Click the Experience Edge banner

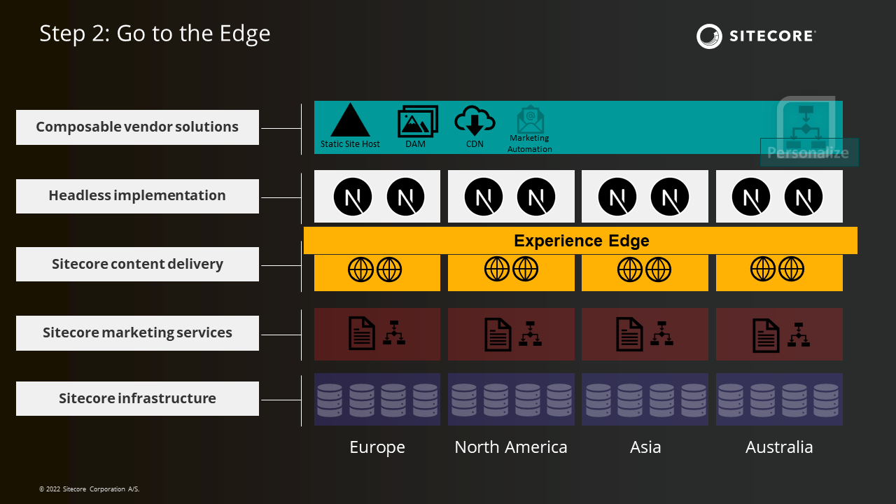pyautogui.click(x=580, y=241)
